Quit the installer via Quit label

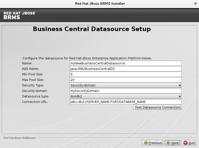coord(191,143)
